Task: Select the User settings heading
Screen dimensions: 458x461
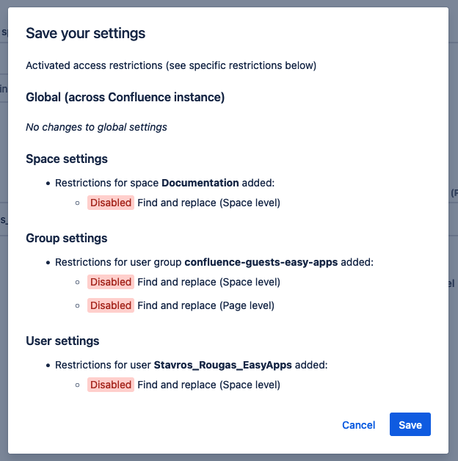Action: click(62, 341)
